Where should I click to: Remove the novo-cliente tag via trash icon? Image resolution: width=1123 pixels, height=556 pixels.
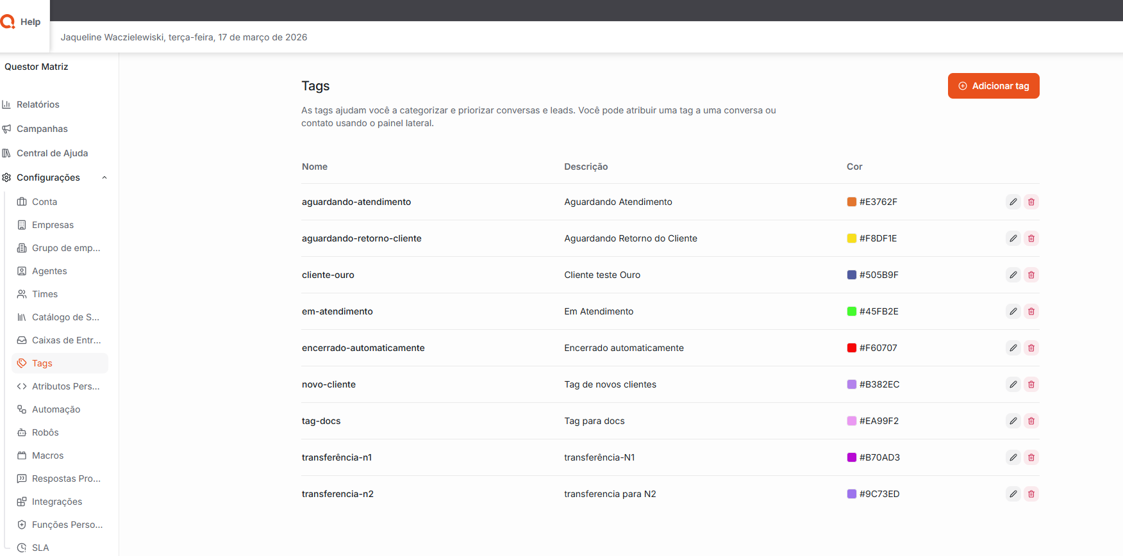tap(1031, 384)
